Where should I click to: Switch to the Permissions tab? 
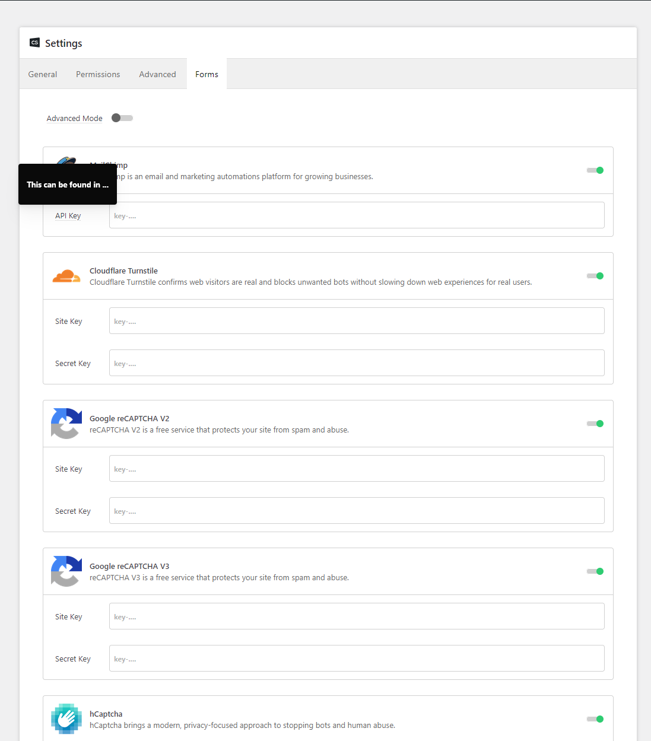[x=98, y=74]
